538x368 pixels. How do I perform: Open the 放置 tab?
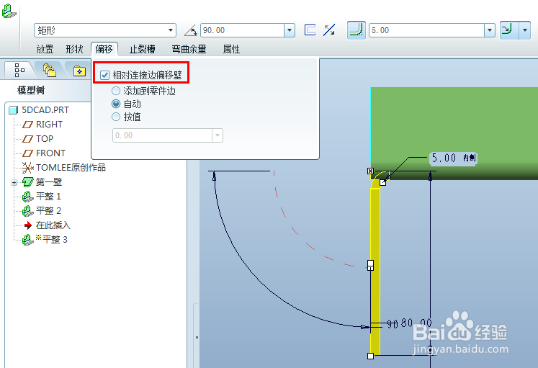(x=45, y=49)
